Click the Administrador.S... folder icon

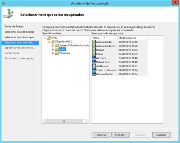click(94, 46)
